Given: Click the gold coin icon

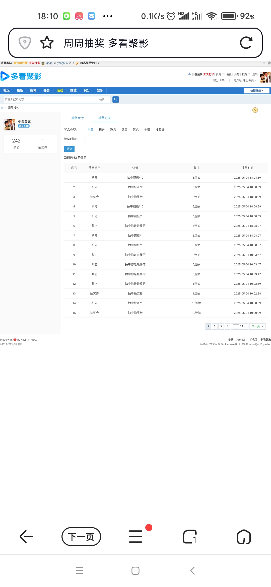Looking at the screenshot, I should click(x=255, y=110).
